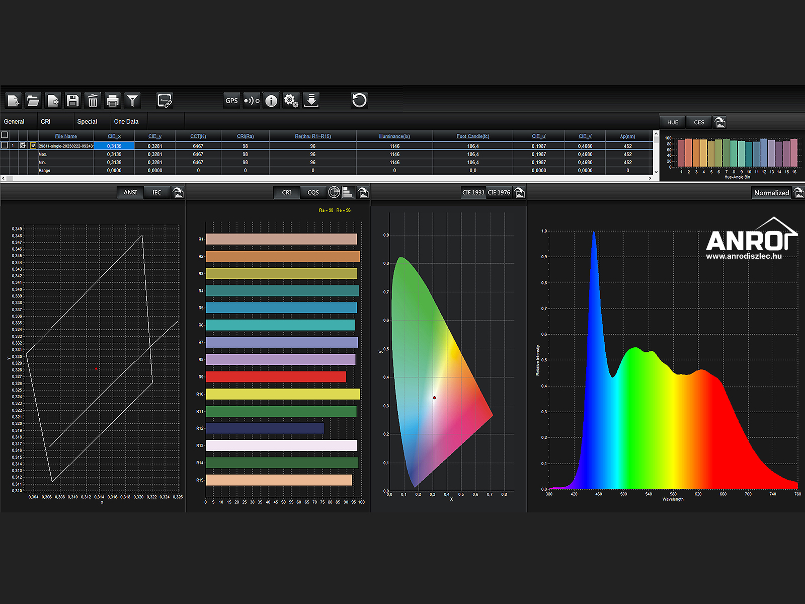Click the R12 dark blue CRI bar
This screenshot has width=805, height=604.
tap(265, 428)
